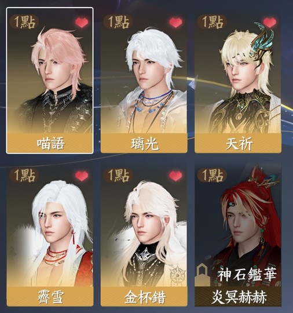Click the 1點 cost badge on 炎冥赫赫
This screenshot has width=293, height=313.
[x=212, y=175]
